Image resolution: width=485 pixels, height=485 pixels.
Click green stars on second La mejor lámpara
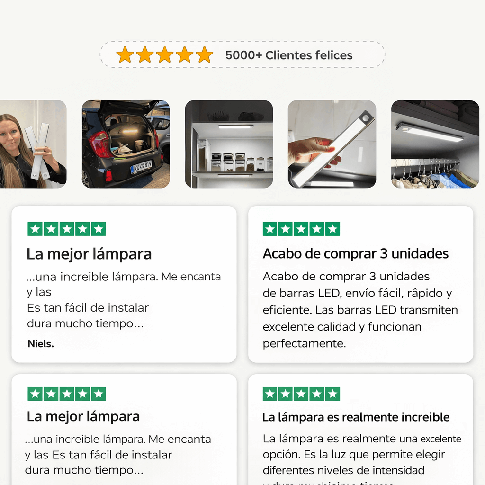(66, 394)
